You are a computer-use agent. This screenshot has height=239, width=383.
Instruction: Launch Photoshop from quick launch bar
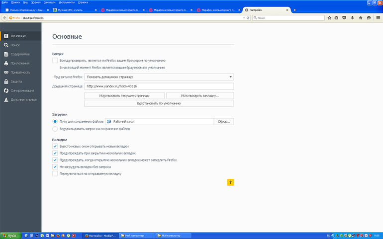(x=37, y=236)
